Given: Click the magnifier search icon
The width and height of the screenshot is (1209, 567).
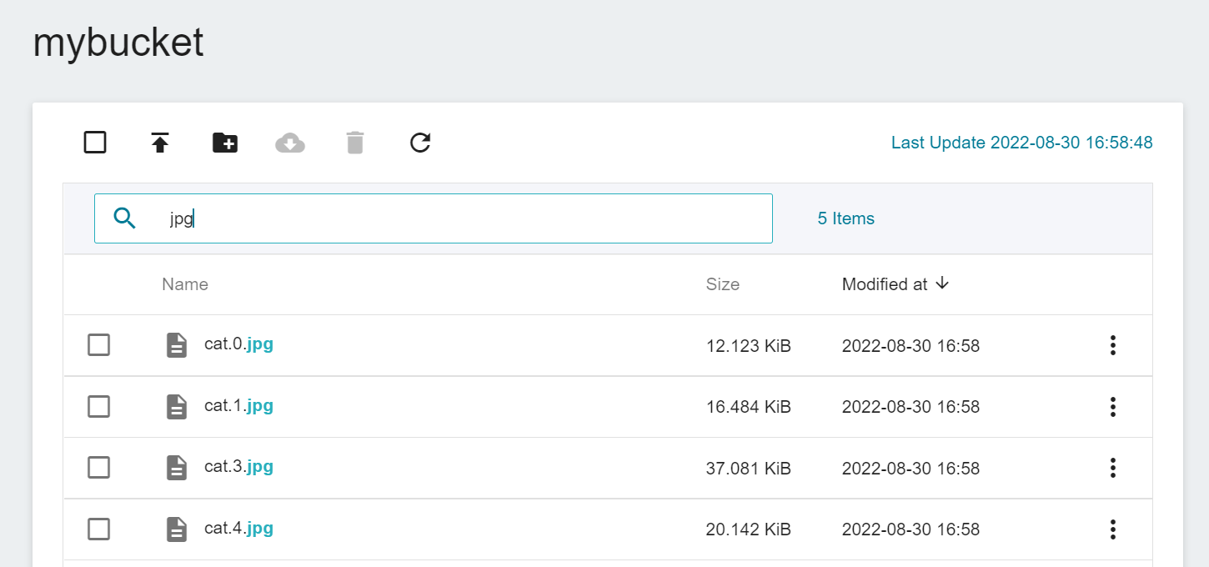Looking at the screenshot, I should point(125,218).
